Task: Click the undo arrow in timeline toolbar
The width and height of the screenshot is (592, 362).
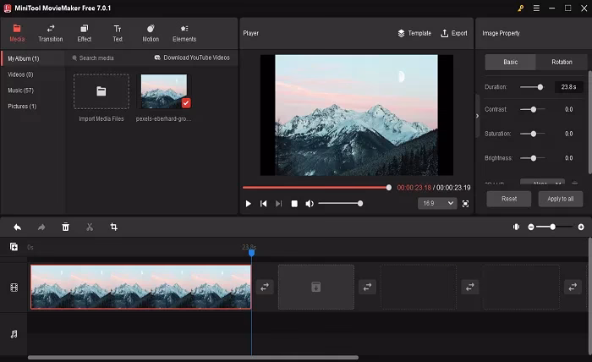Action: click(17, 227)
